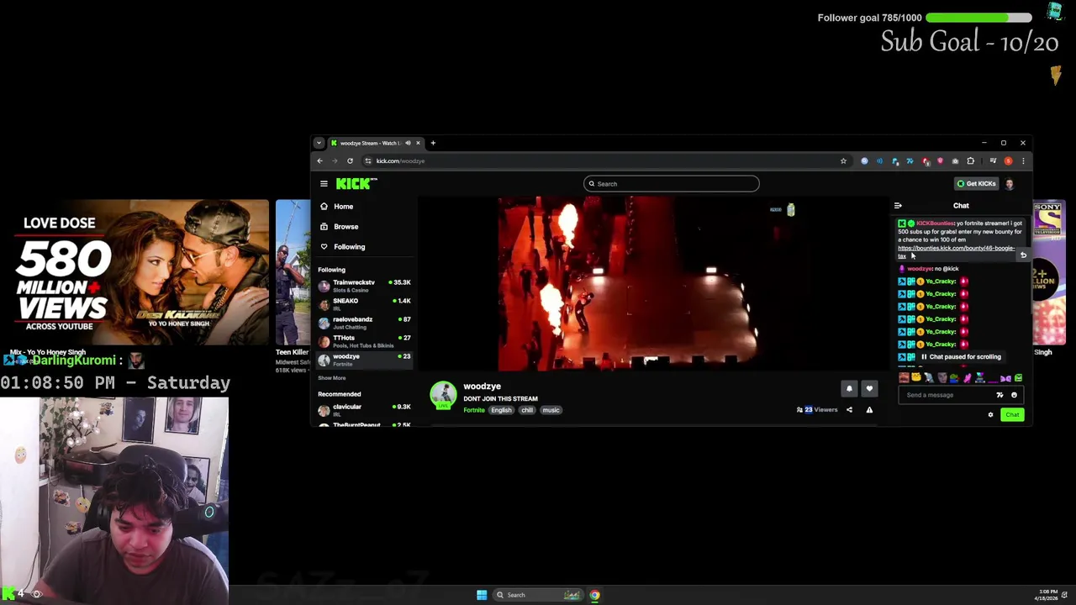Open the Kick user avatar menu
1076x605 pixels.
pos(1010,184)
